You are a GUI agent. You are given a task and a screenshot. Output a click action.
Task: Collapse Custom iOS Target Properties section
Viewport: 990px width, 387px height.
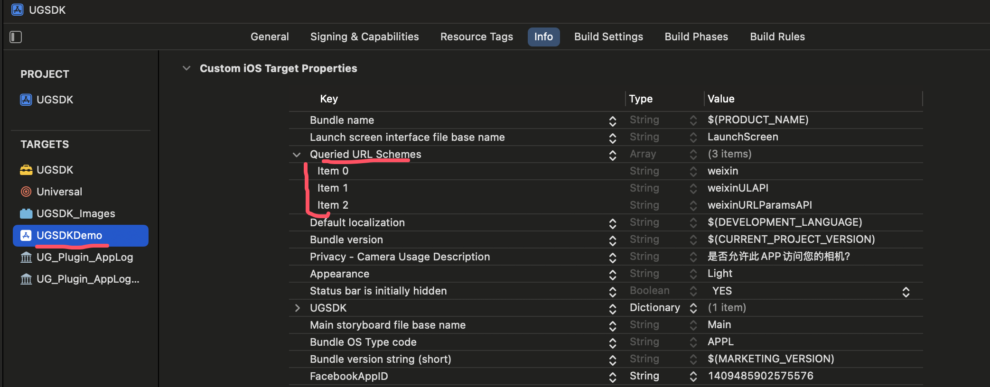(x=187, y=68)
